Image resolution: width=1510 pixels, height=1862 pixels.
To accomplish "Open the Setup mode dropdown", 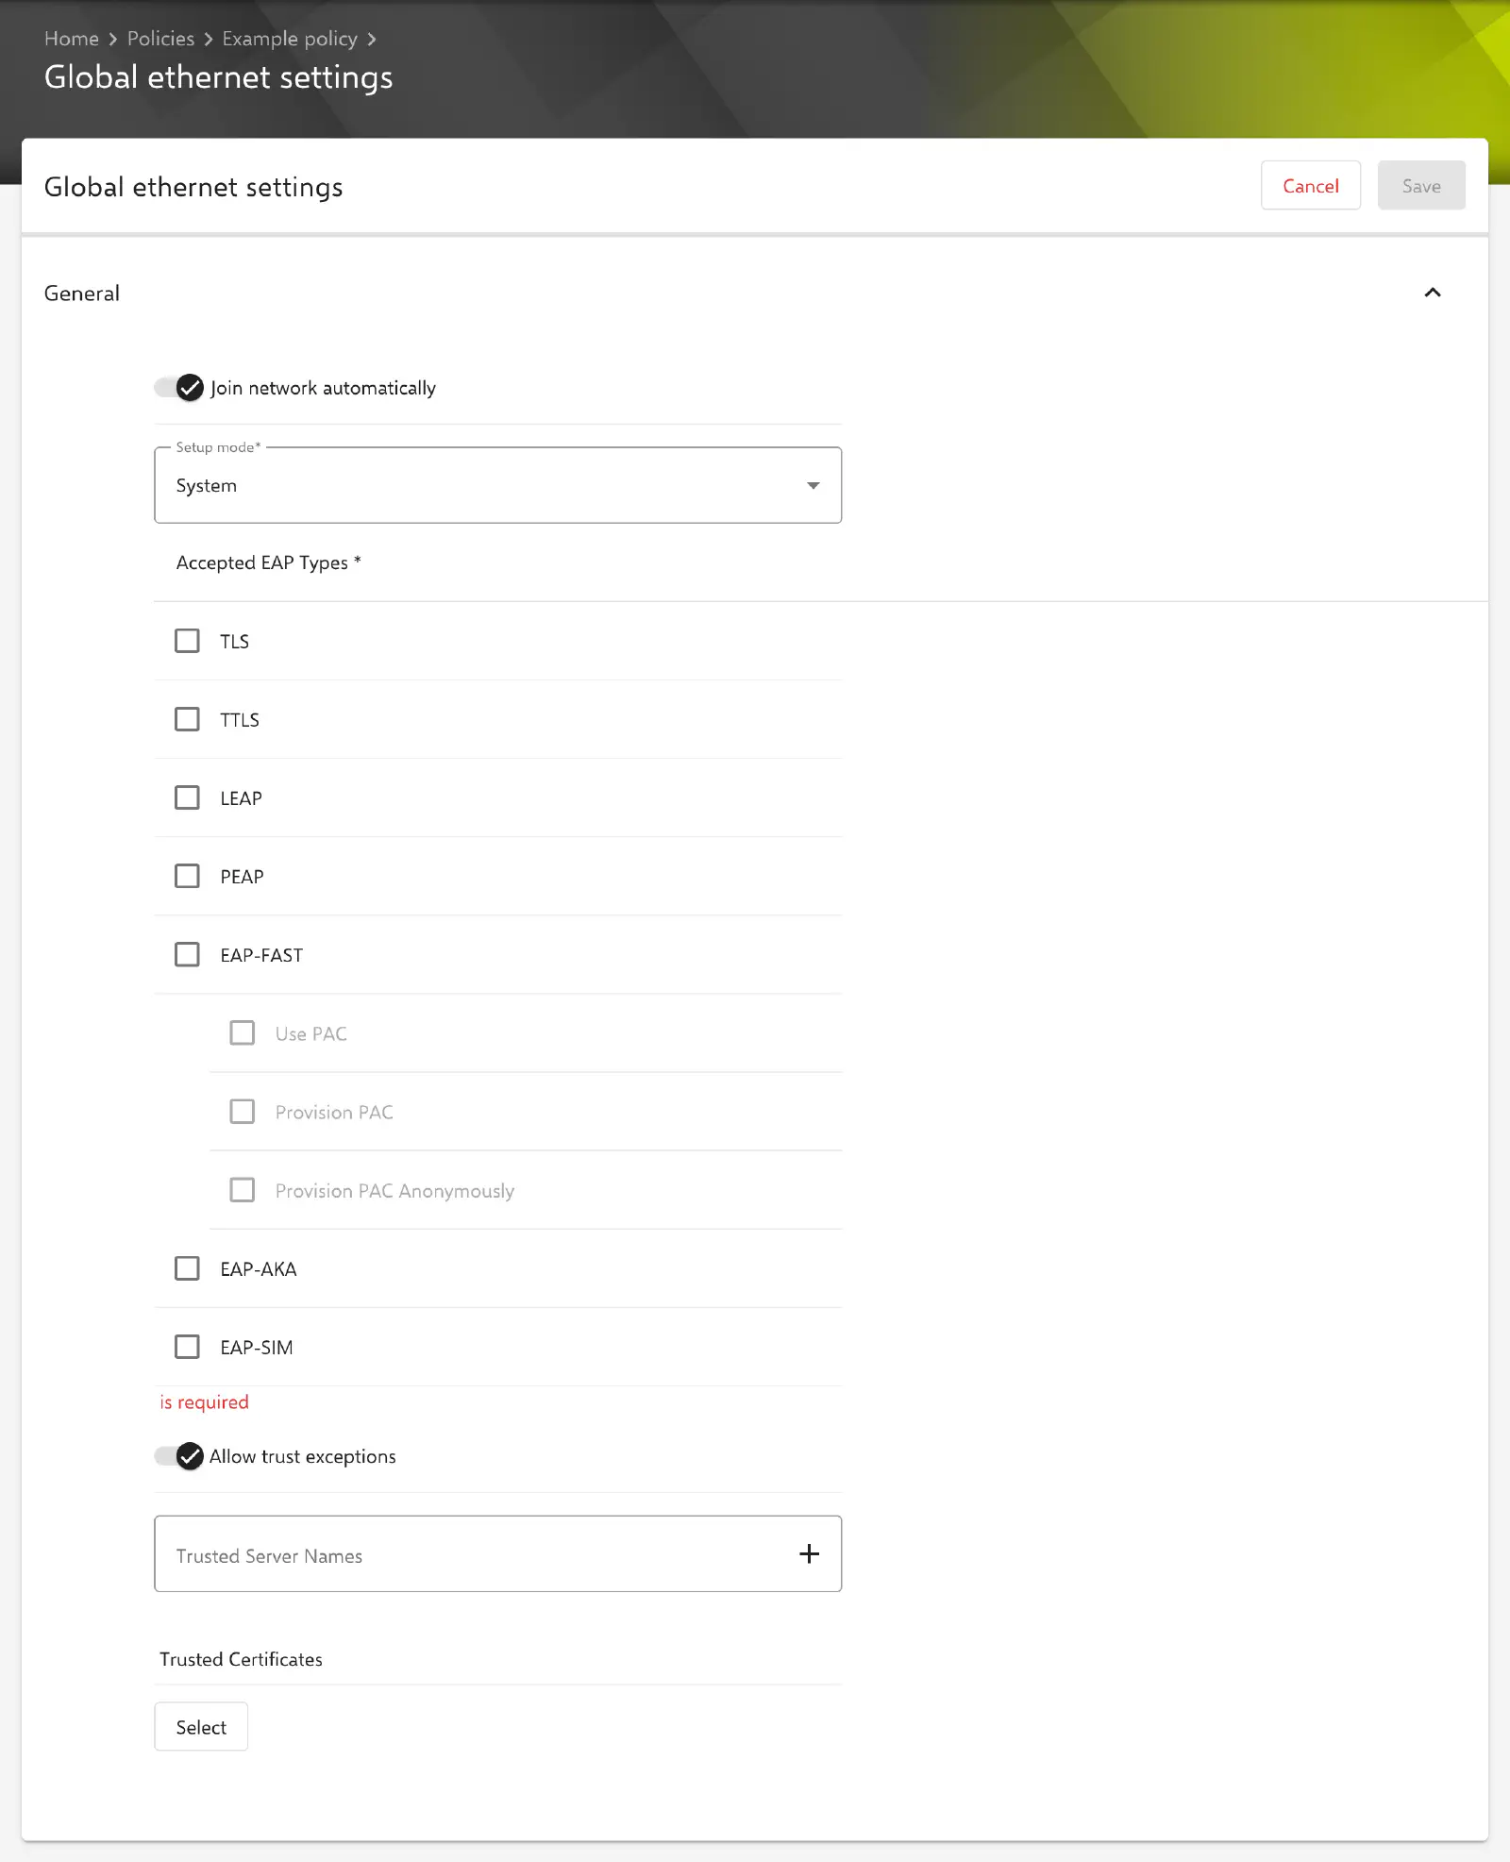I will 497,485.
